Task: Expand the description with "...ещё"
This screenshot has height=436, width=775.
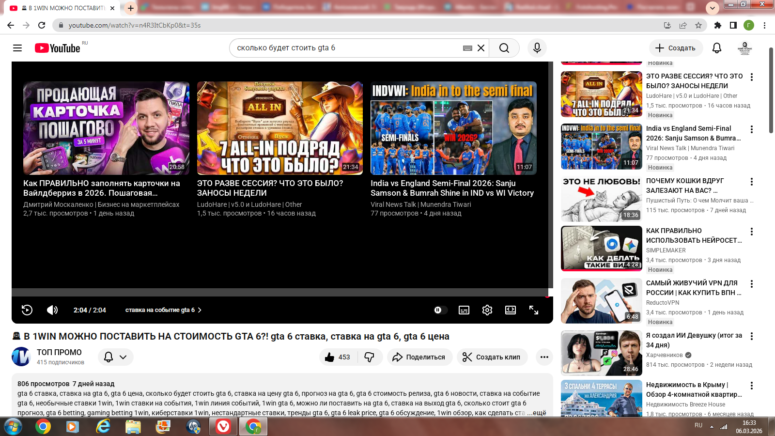Action: [x=537, y=413]
